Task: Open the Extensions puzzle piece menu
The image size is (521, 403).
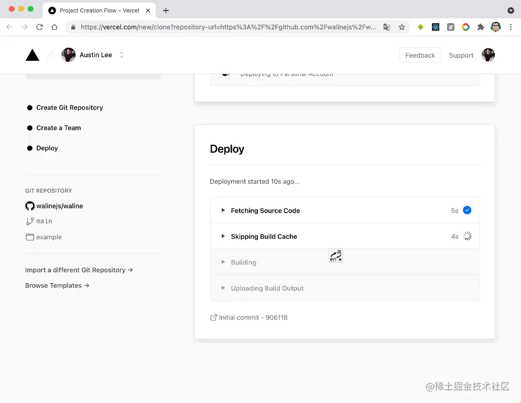Action: pyautogui.click(x=481, y=27)
